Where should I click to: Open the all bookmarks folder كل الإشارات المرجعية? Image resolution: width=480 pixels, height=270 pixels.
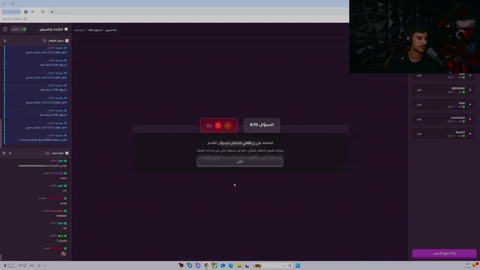click(15, 19)
